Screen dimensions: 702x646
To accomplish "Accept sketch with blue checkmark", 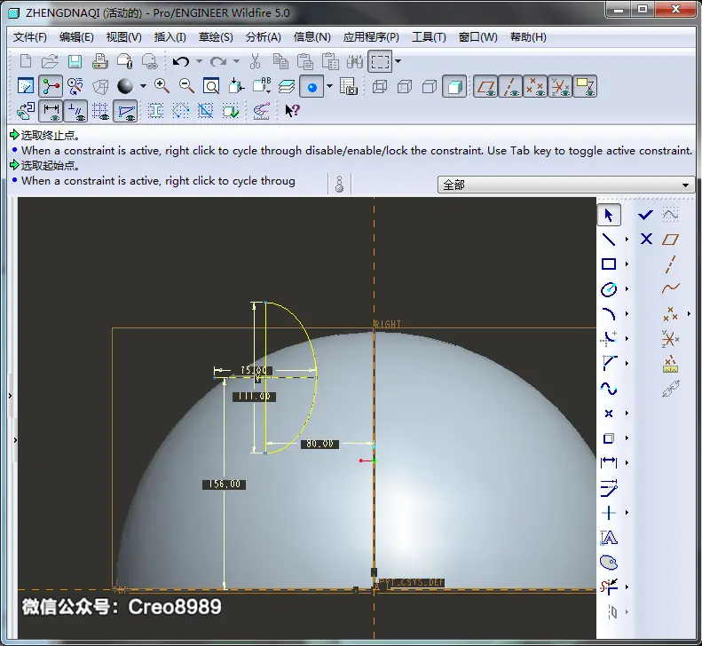I will [x=645, y=215].
